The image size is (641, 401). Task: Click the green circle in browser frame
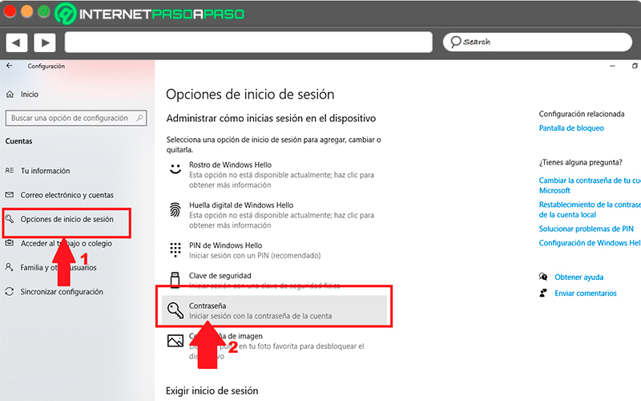coord(44,11)
